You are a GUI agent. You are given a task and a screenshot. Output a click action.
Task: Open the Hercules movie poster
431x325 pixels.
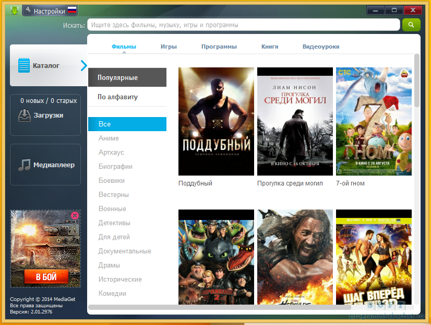tap(295, 257)
